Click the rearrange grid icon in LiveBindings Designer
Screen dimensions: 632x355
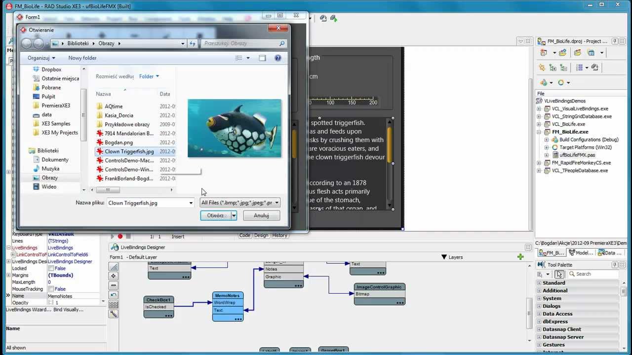tap(114, 304)
